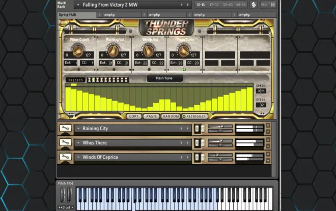Load previous instrument in Whos There slot
This screenshot has height=211, width=336.
tap(181, 143)
